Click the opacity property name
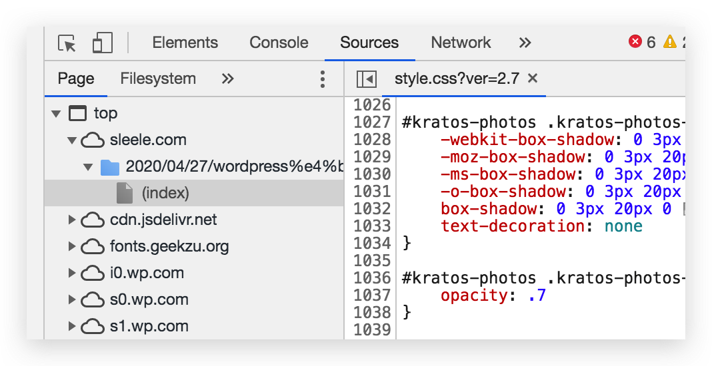 click(474, 295)
